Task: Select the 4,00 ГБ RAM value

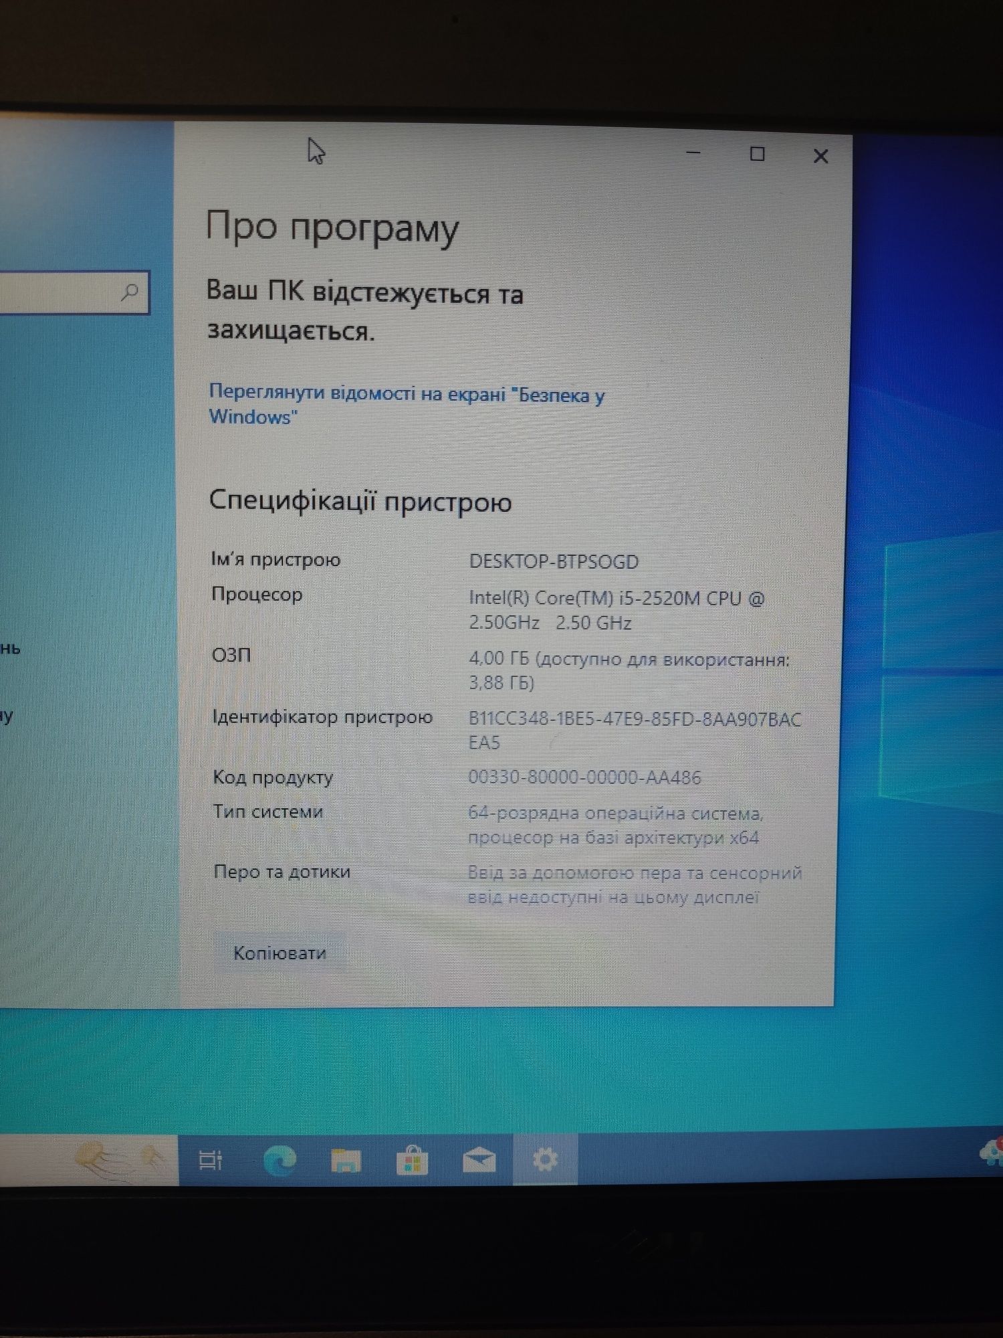Action: (x=629, y=670)
